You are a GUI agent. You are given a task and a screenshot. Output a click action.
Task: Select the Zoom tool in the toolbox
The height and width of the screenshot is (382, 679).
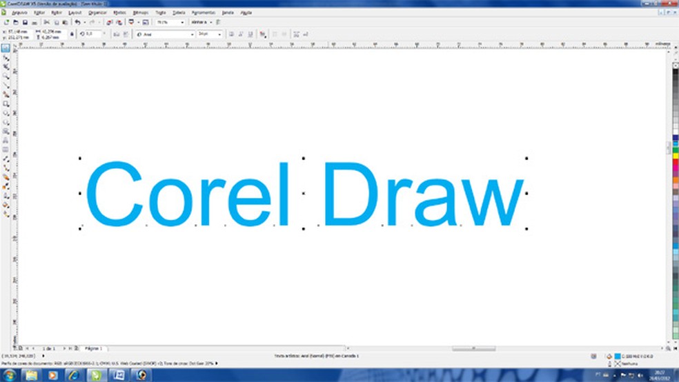click(6, 76)
